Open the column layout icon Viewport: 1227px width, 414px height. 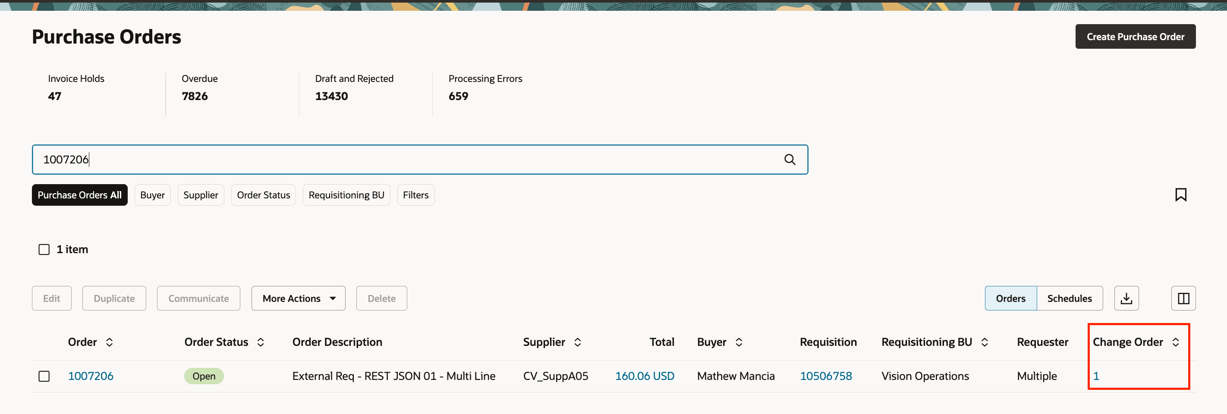click(x=1184, y=298)
